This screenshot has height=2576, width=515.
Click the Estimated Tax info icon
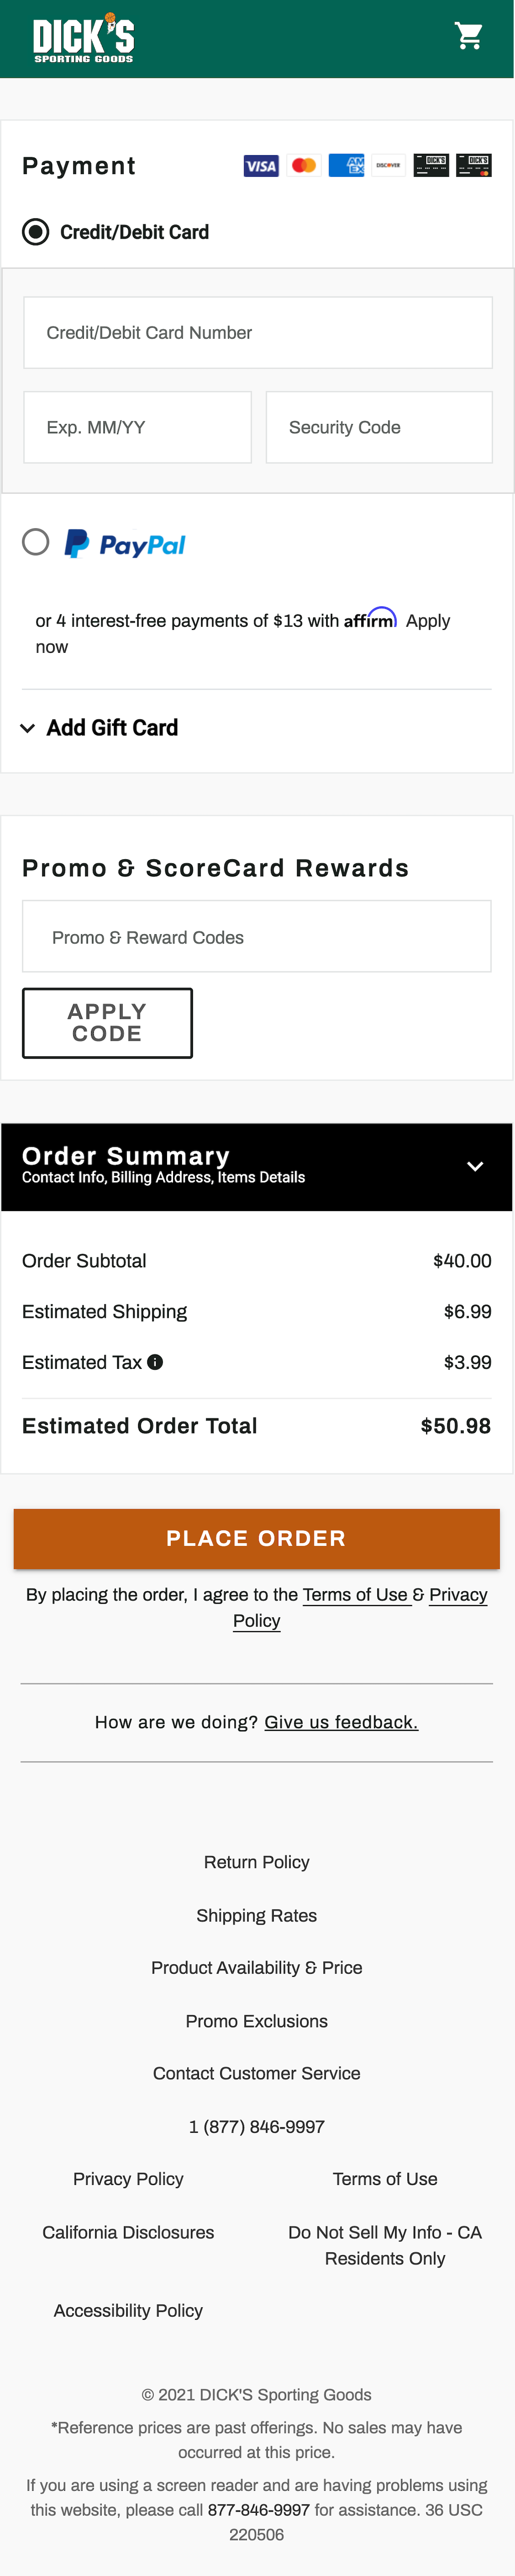(157, 1361)
